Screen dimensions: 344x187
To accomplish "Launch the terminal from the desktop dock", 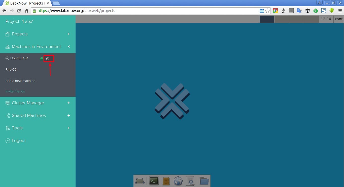I will (x=154, y=181).
